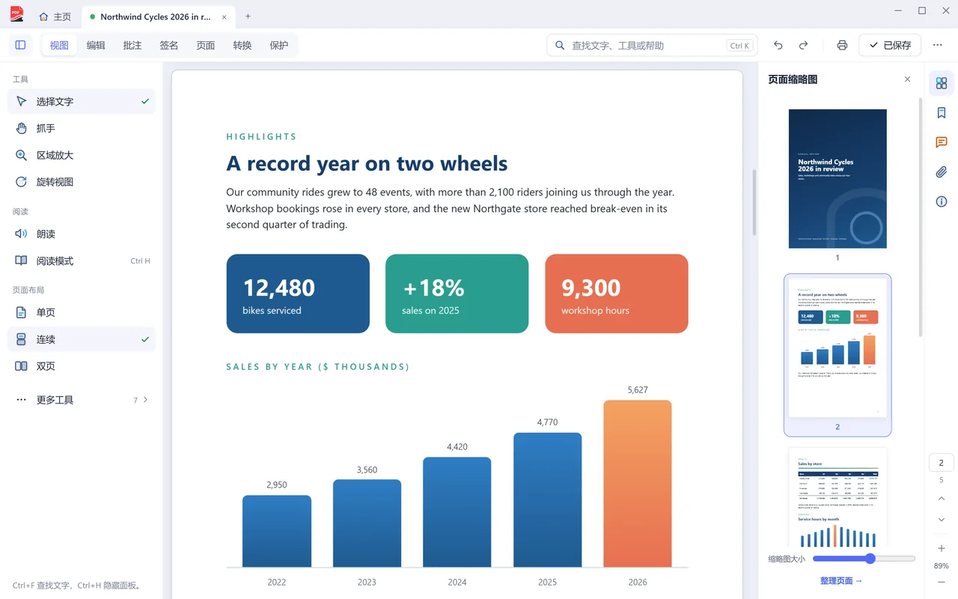This screenshot has height=599, width=958.
Task: Click the 整理页面 link
Action: coord(841,580)
